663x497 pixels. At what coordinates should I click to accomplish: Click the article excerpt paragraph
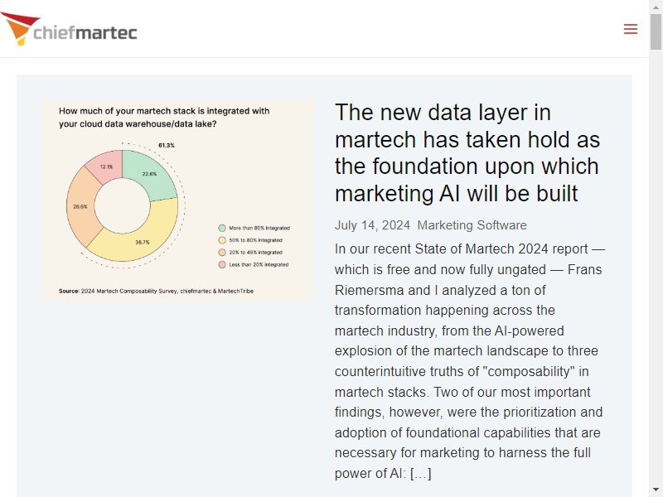(470, 361)
